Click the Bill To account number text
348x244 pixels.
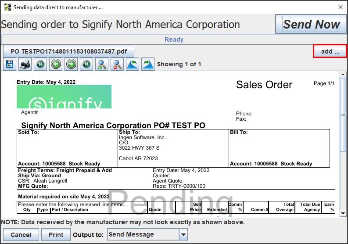[271, 164]
